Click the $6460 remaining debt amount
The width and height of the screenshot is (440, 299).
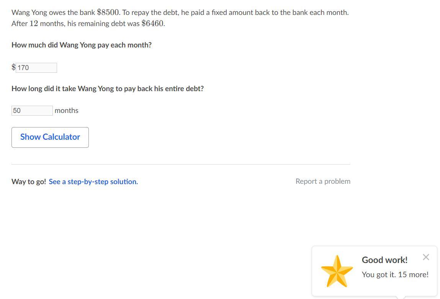pyautogui.click(x=153, y=23)
